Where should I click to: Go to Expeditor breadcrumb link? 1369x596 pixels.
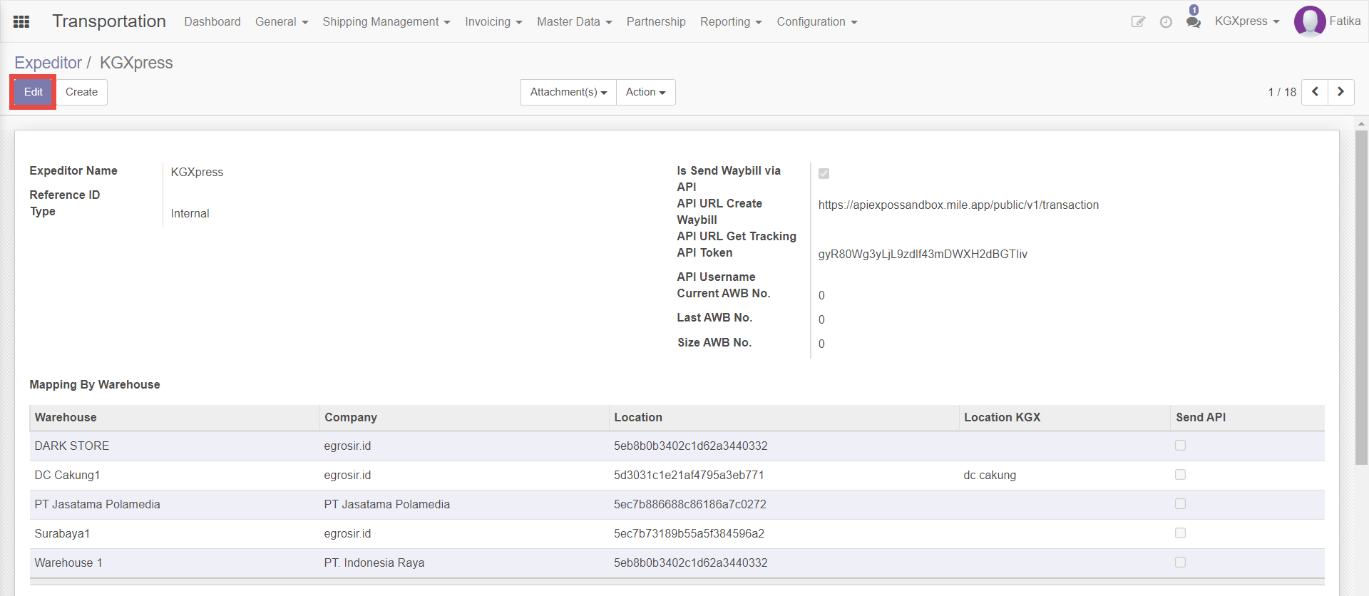(48, 63)
